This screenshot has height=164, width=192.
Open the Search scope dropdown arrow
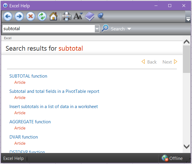tap(129, 29)
